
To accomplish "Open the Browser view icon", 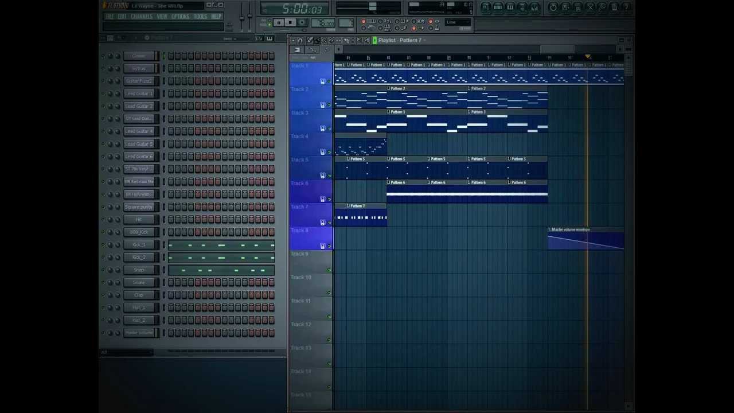I will (522, 7).
